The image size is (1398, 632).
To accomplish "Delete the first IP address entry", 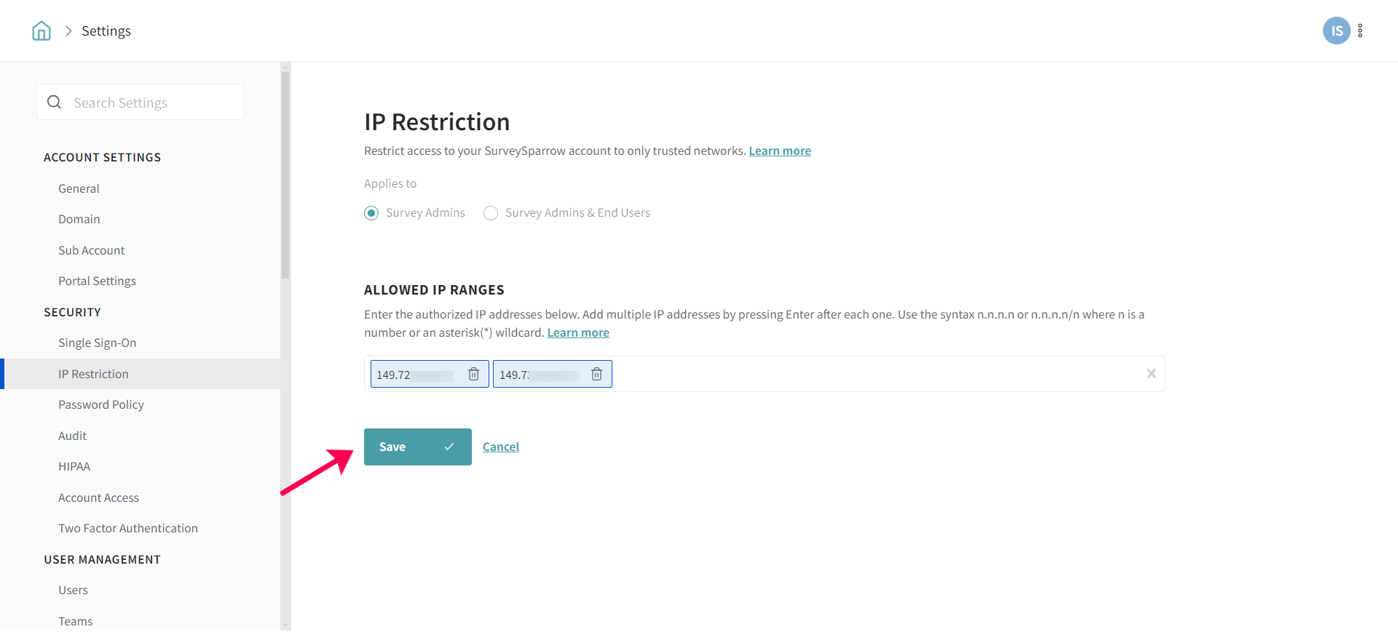I will point(473,374).
